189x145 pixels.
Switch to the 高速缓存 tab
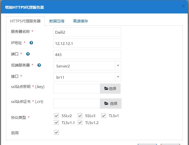(x=80, y=21)
